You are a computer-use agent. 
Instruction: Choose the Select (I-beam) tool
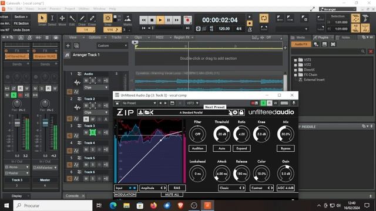pyautogui.click(x=52, y=18)
